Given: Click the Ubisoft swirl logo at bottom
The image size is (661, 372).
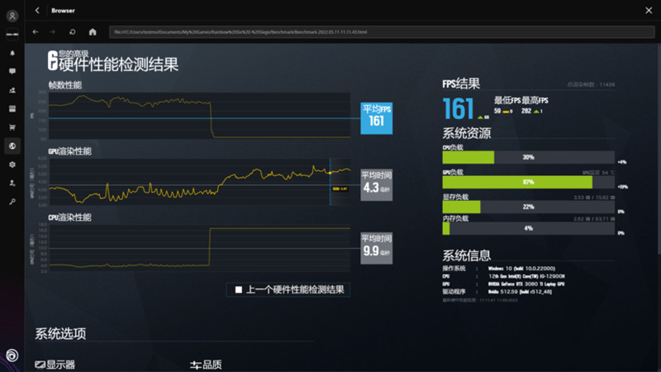Looking at the screenshot, I should [12, 355].
